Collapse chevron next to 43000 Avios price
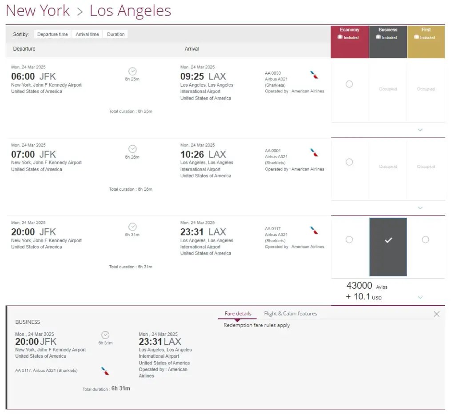This screenshot has width=455, height=419. coord(420,297)
